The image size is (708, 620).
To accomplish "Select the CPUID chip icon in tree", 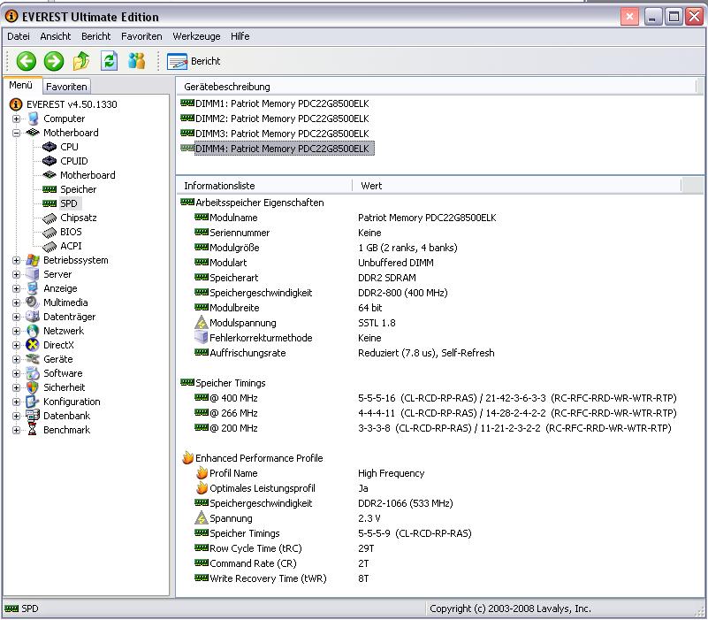I will pyautogui.click(x=49, y=161).
